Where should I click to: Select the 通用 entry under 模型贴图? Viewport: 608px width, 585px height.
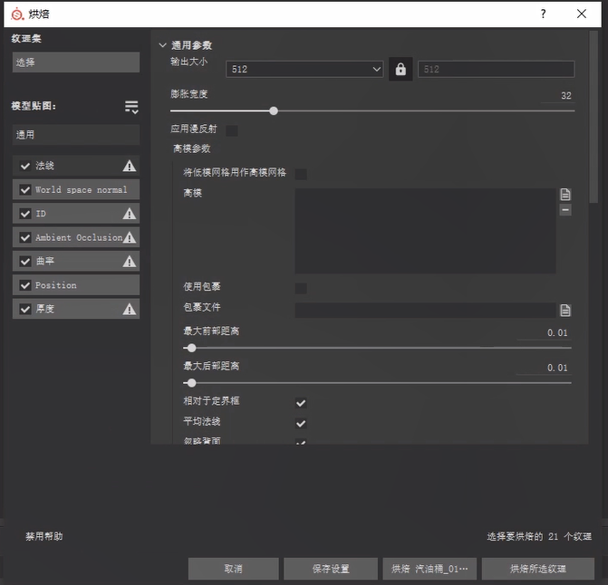click(75, 135)
